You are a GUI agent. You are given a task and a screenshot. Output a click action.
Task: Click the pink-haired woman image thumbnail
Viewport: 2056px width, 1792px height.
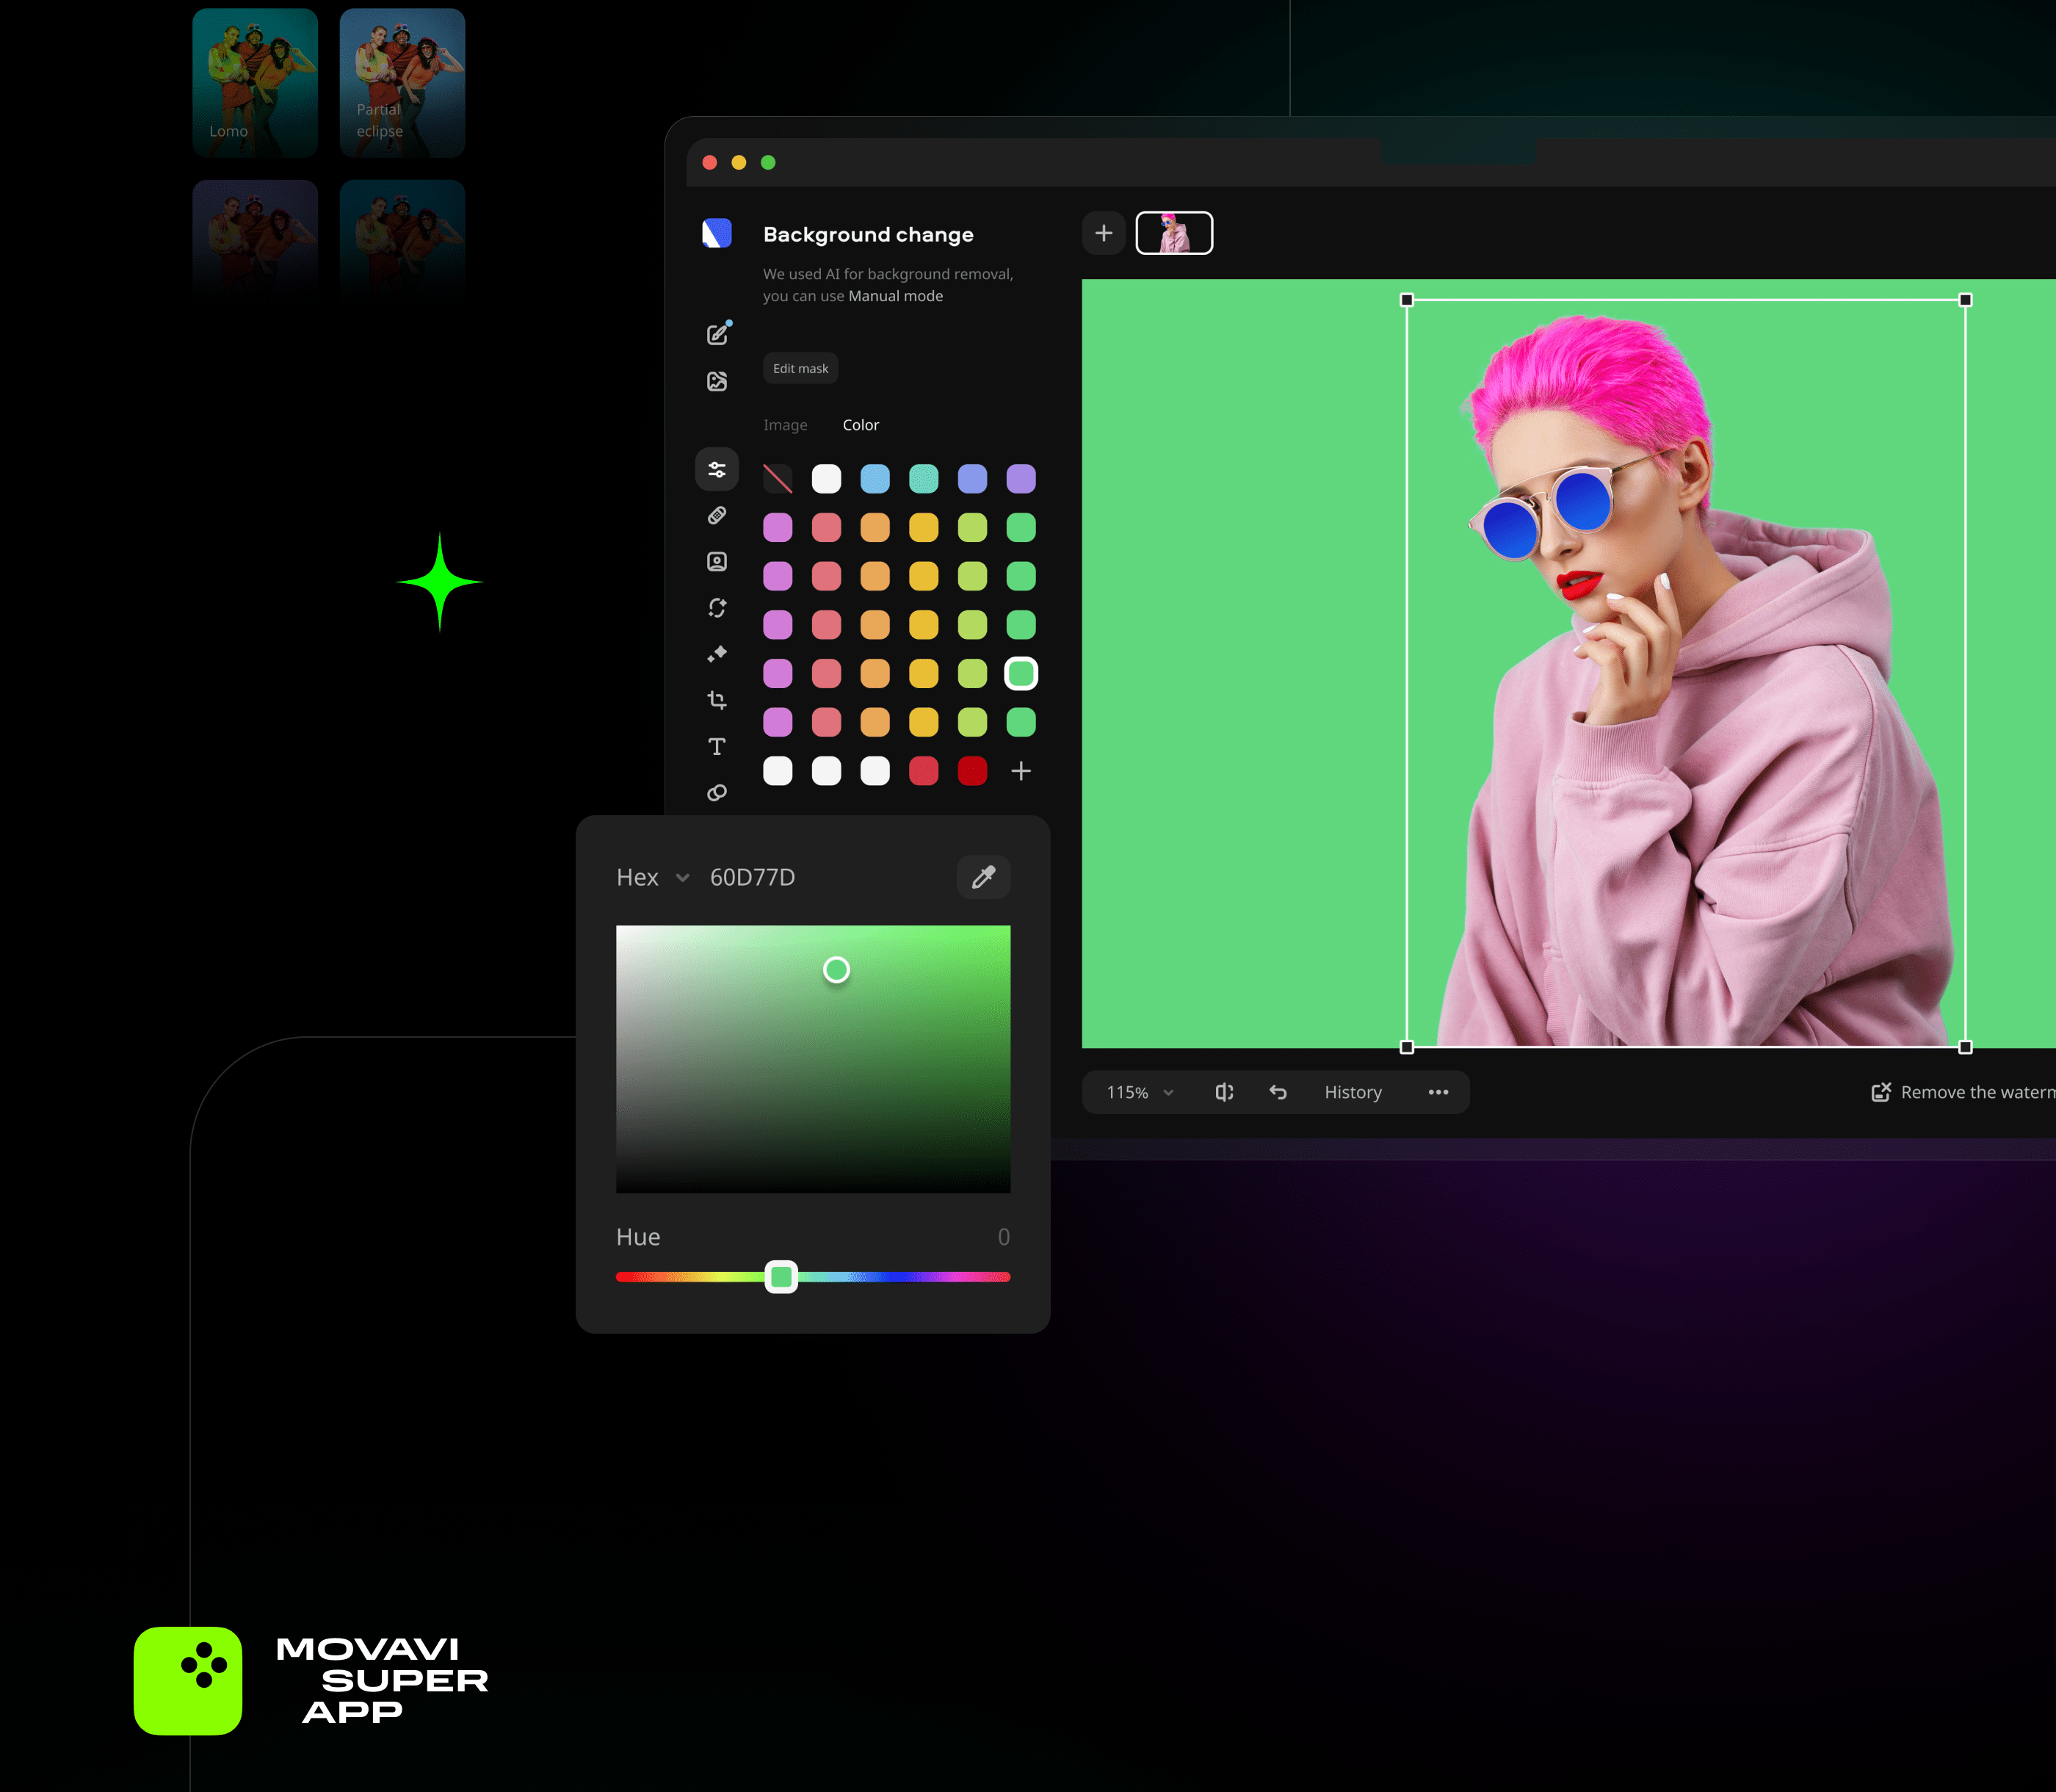(x=1174, y=233)
